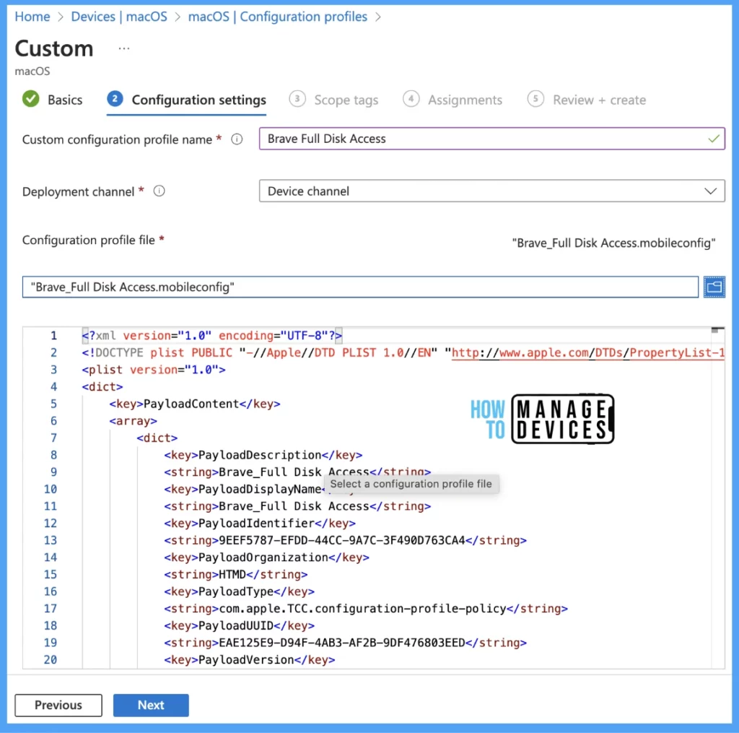Open the ellipsis menu next to Custom
Screen dimensions: 739x733
pyautogui.click(x=124, y=48)
